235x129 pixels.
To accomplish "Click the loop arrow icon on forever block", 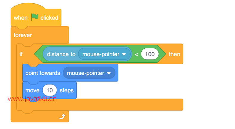I will (x=62, y=116).
